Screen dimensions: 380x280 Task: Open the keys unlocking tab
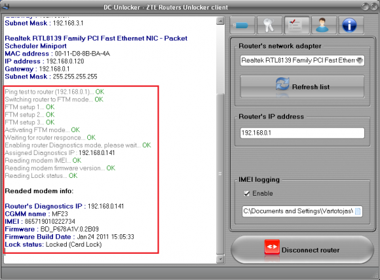point(269,25)
